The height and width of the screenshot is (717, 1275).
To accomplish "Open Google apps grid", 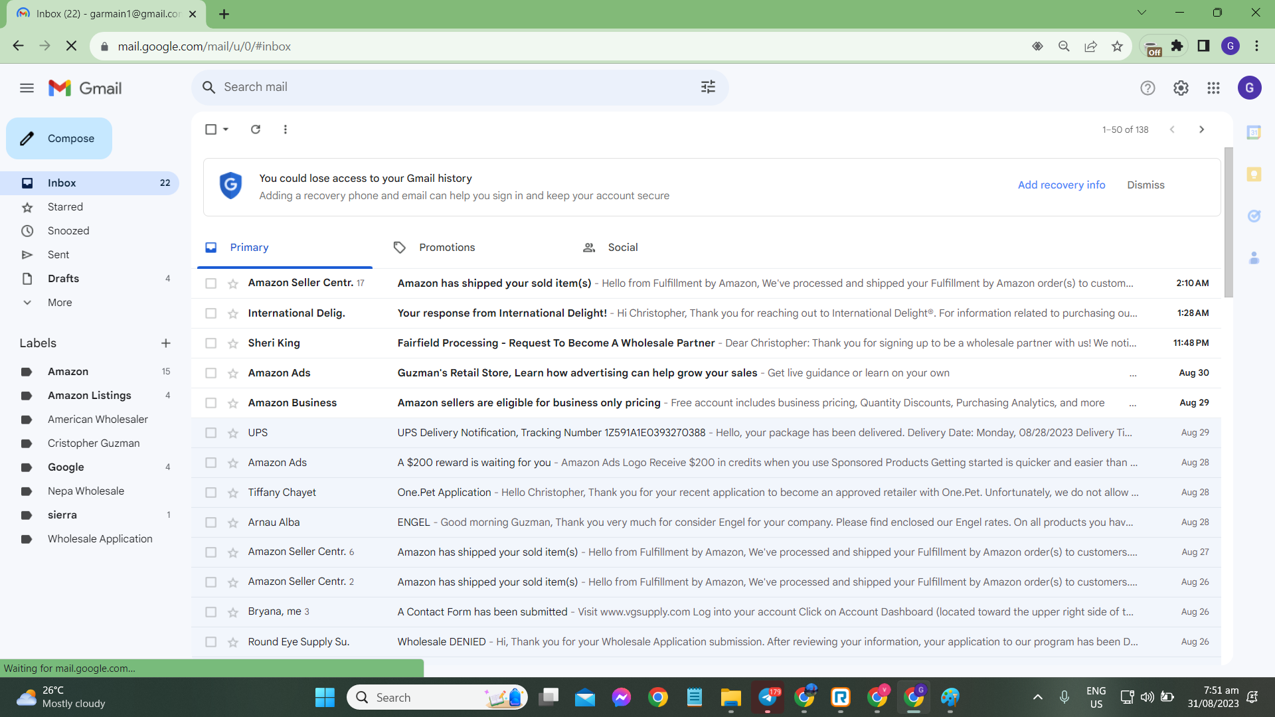I will pyautogui.click(x=1213, y=88).
